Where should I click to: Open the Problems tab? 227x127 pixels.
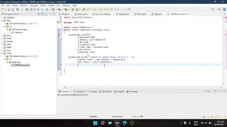[79, 91]
